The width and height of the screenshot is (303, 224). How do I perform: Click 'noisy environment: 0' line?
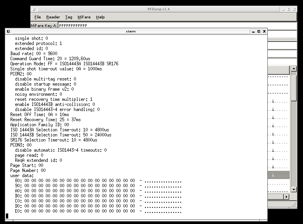pos(38,94)
